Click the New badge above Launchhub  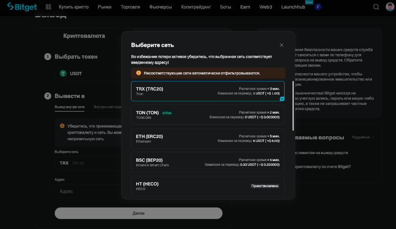pyautogui.click(x=309, y=2)
